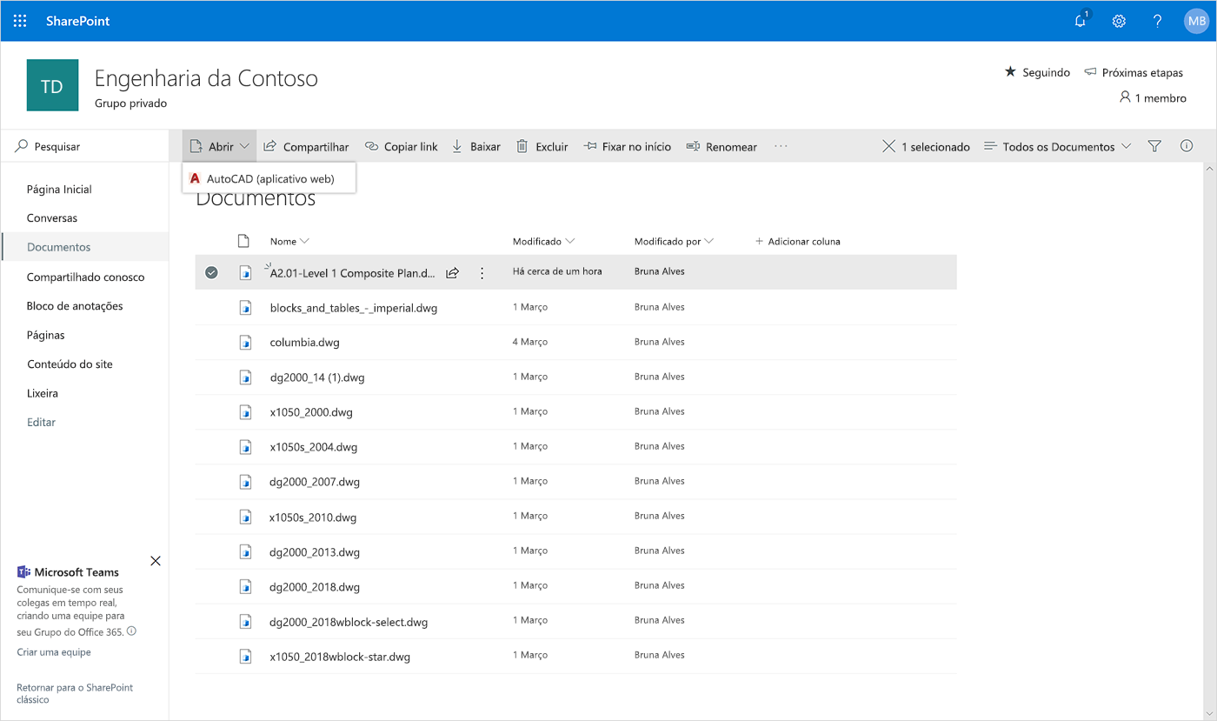Select Documentos in the left navigation
The width and height of the screenshot is (1217, 721).
tap(59, 247)
